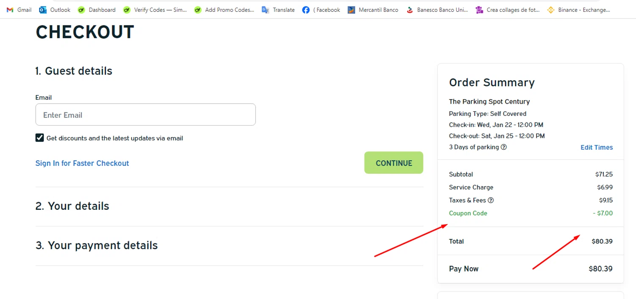This screenshot has width=636, height=299.
Task: Click the Service Charge amount $6.99
Action: pos(605,187)
